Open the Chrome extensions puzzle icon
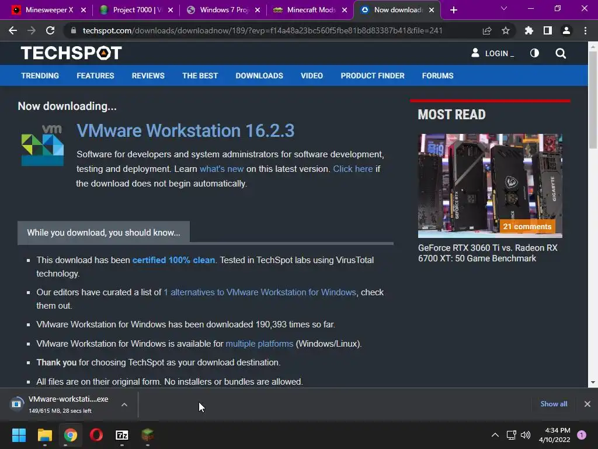Screen dimensions: 598x449 [x=529, y=30]
